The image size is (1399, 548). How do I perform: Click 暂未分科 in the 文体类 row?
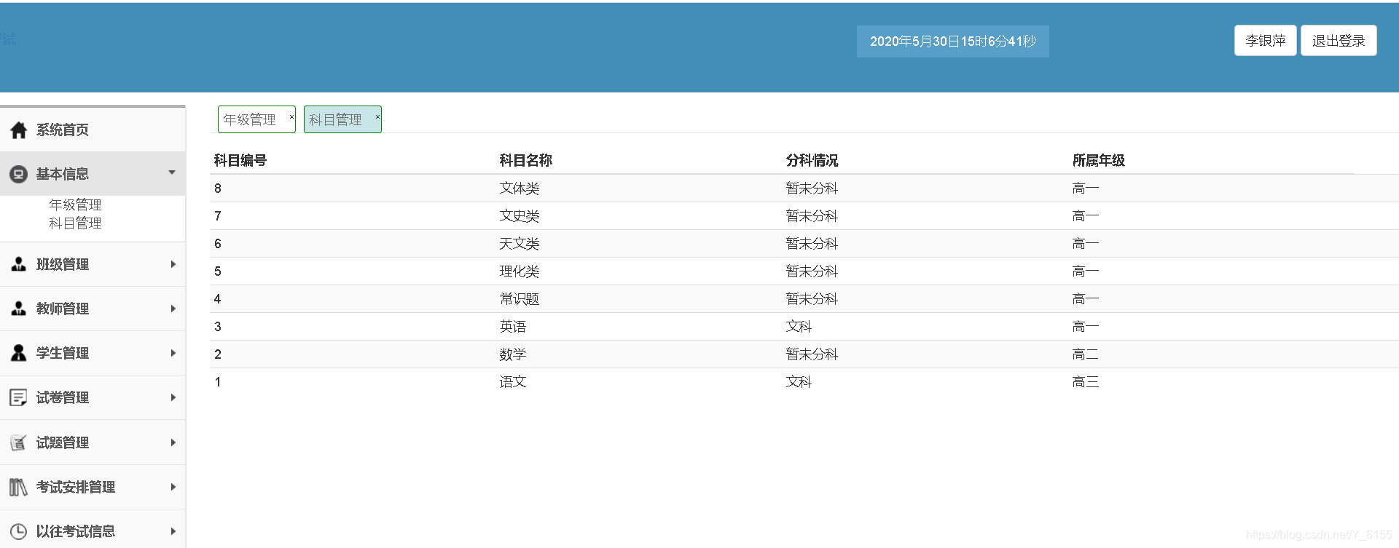coord(812,188)
